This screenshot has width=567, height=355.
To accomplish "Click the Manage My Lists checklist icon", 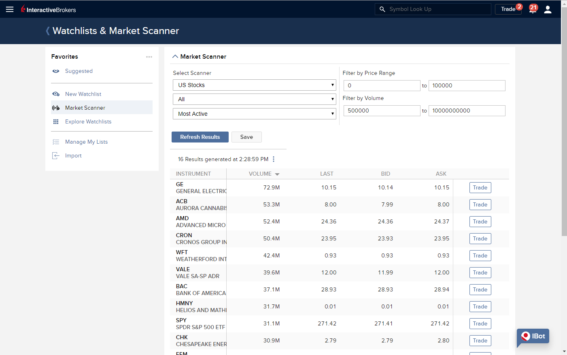I will tap(56, 142).
